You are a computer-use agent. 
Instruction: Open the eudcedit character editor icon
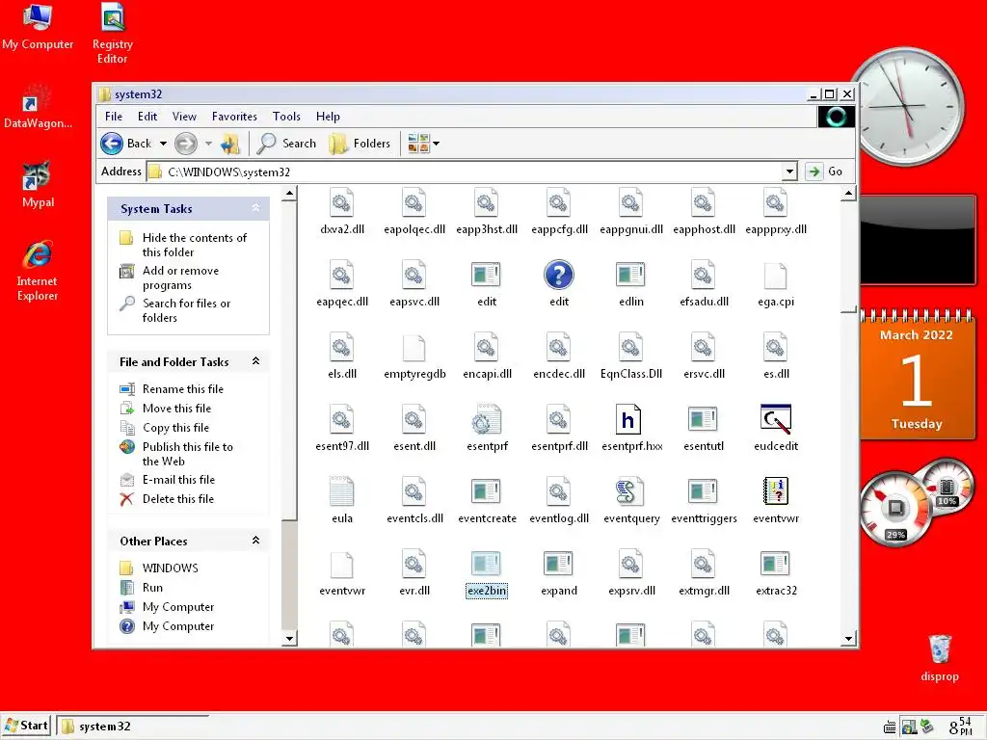[x=776, y=420]
